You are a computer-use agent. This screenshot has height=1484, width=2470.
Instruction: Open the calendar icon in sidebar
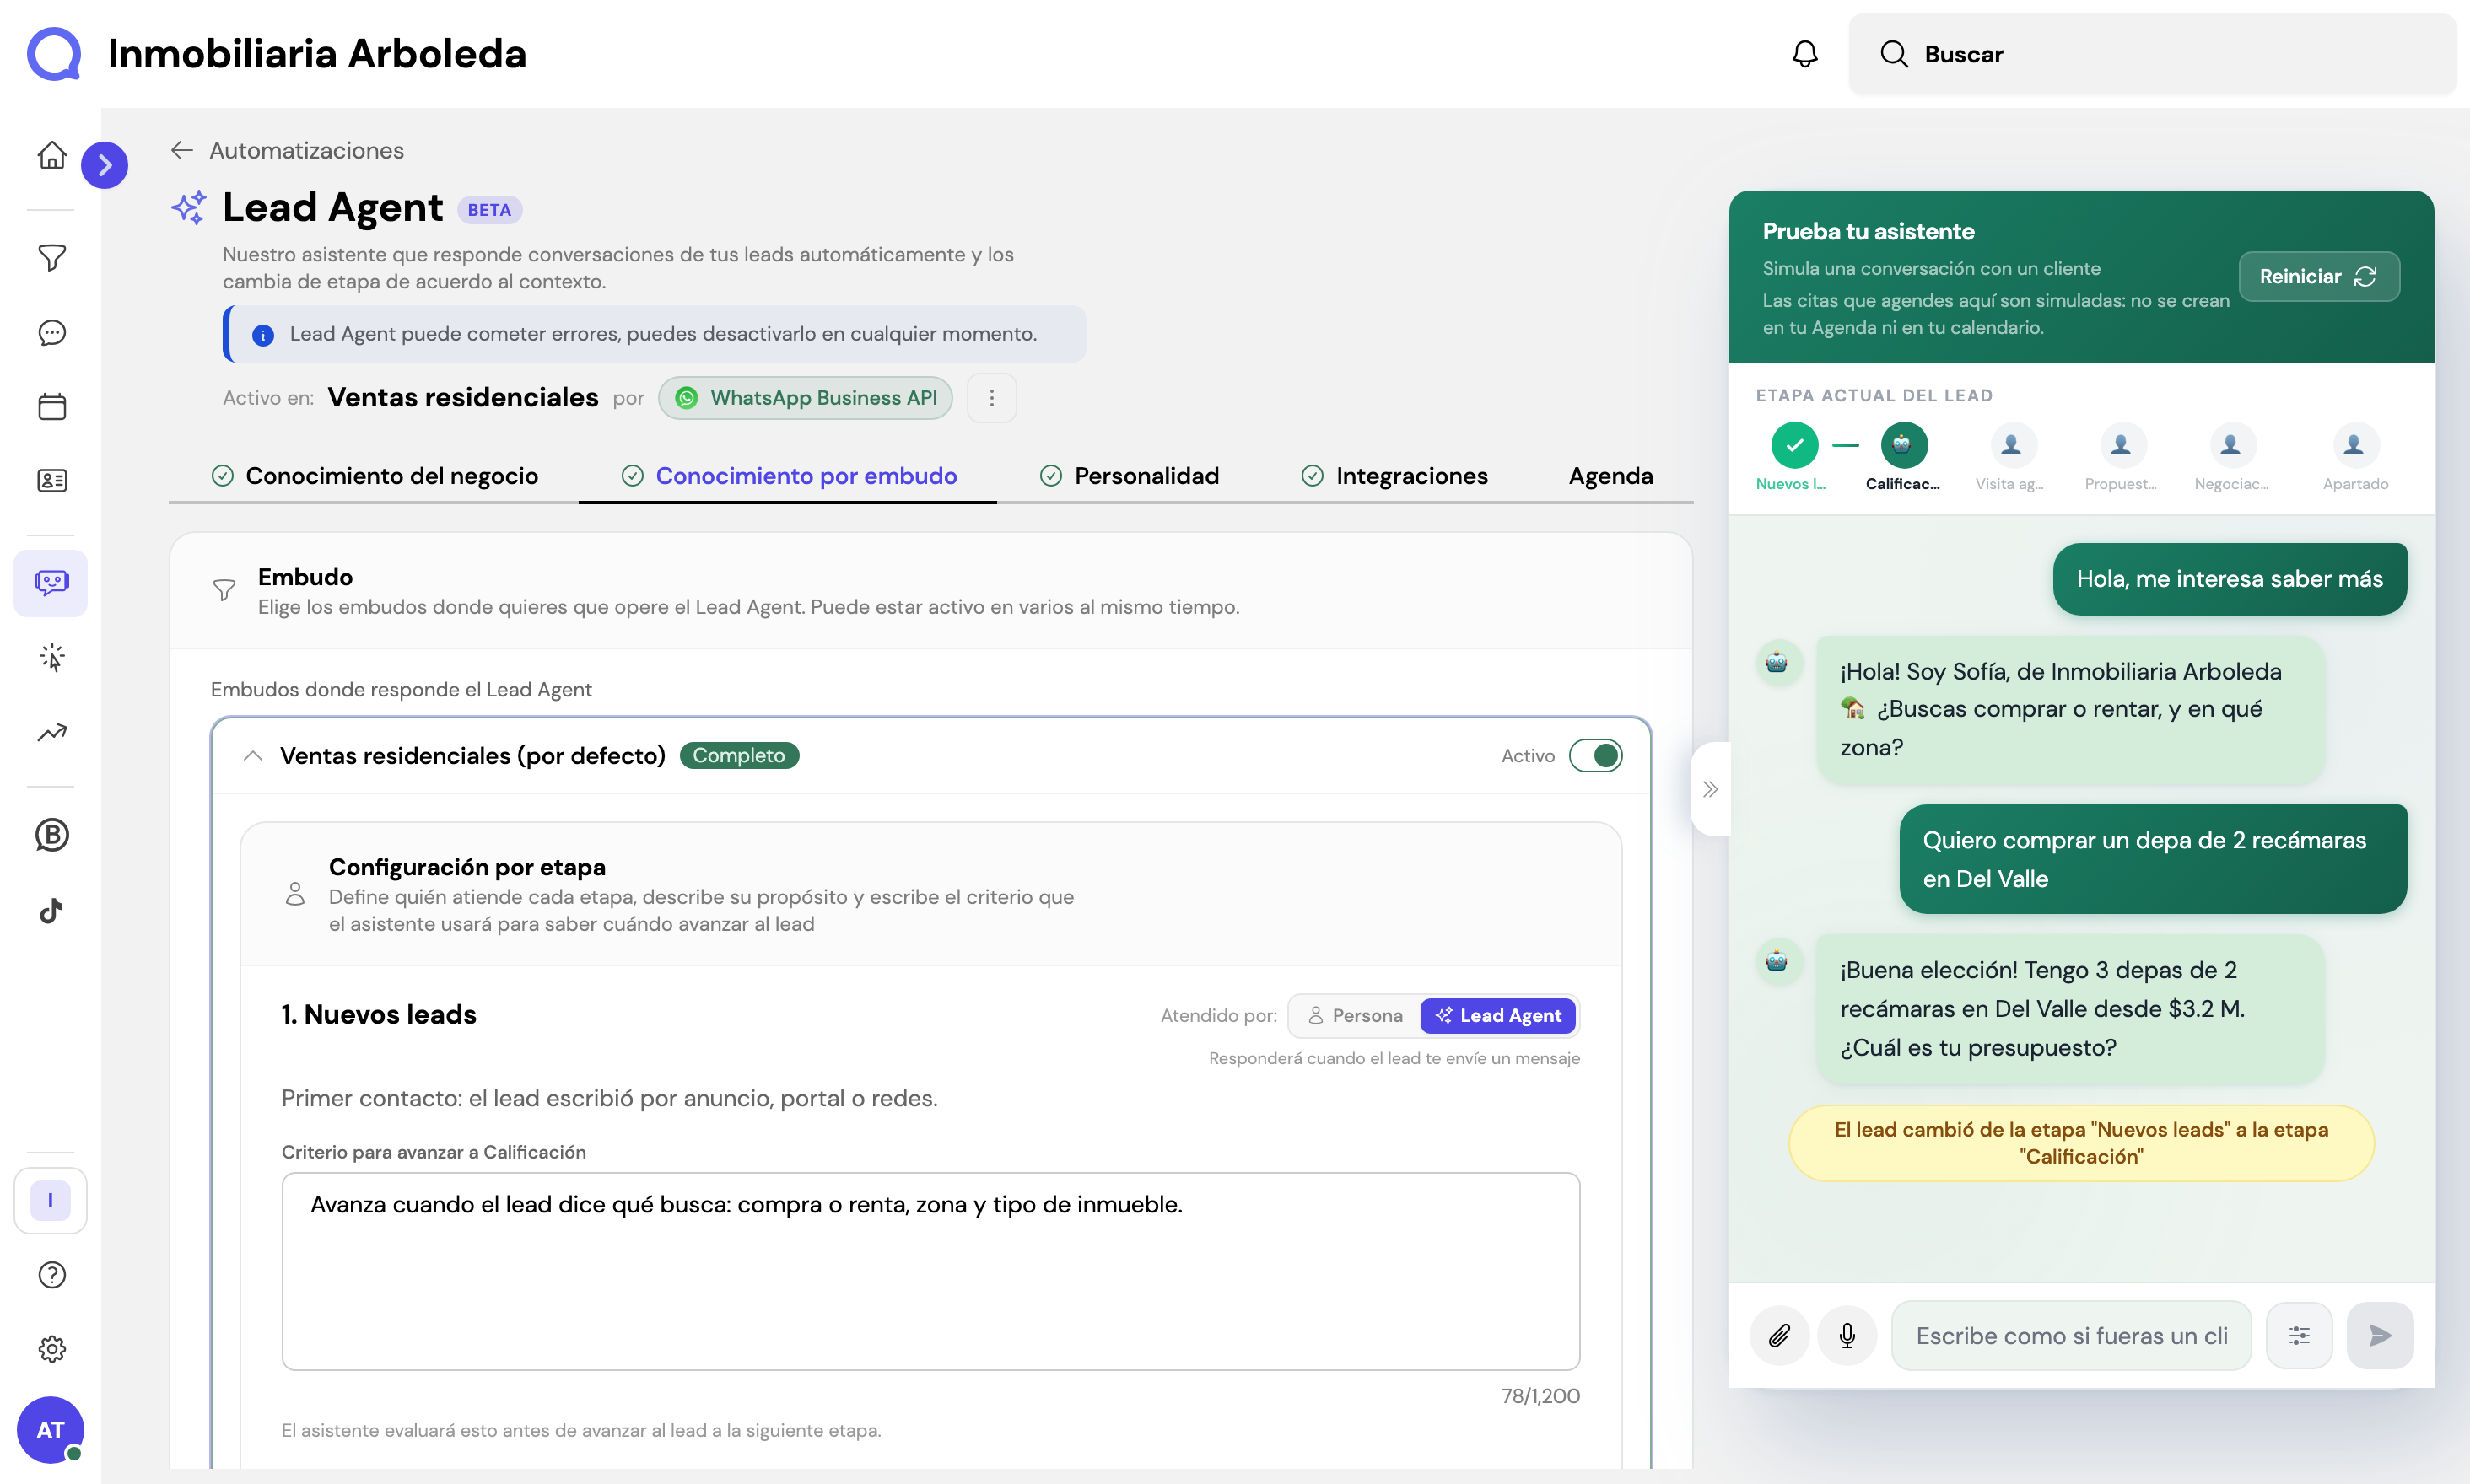(x=52, y=406)
